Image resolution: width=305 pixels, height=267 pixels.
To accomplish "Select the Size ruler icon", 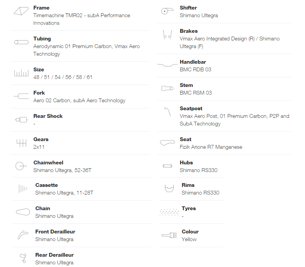I will pos(21,73).
